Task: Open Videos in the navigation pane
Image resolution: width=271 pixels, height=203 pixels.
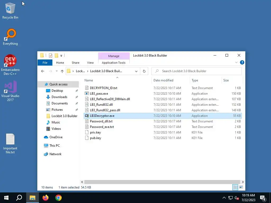Action: tap(56, 129)
